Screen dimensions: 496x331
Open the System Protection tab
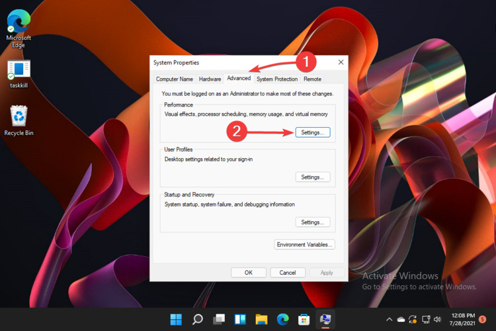[277, 79]
